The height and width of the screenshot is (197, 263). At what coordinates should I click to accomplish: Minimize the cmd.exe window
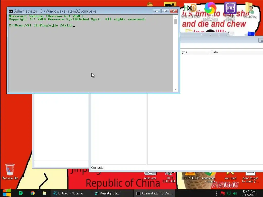click(x=157, y=11)
